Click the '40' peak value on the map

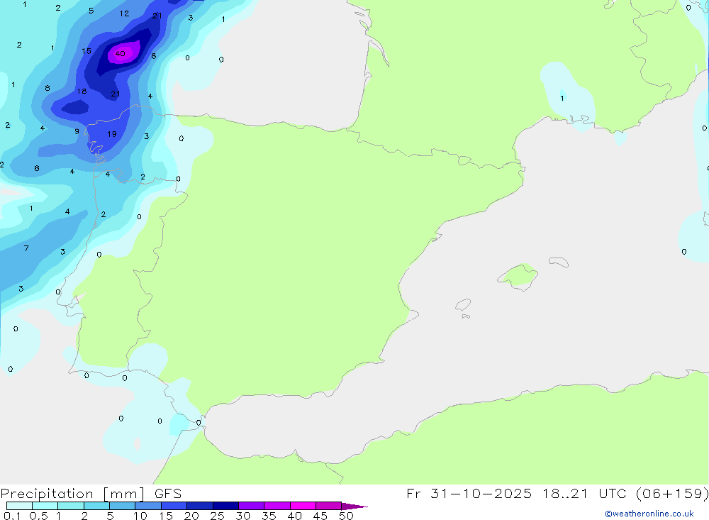(x=120, y=53)
